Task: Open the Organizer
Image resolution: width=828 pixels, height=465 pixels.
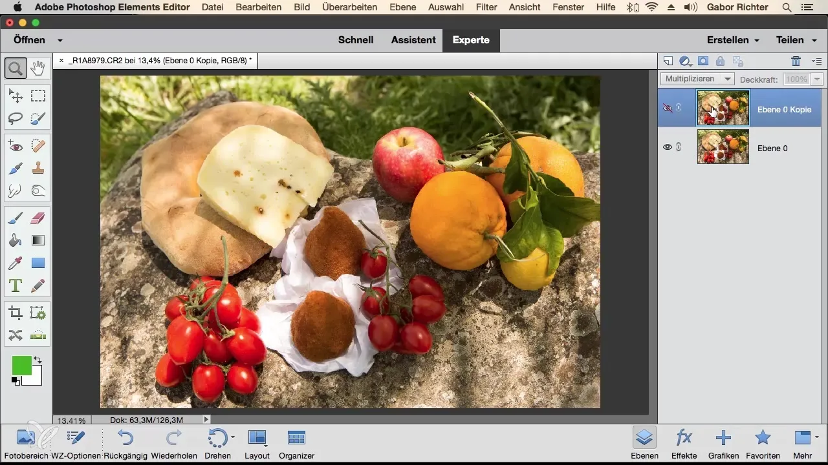Action: click(296, 443)
